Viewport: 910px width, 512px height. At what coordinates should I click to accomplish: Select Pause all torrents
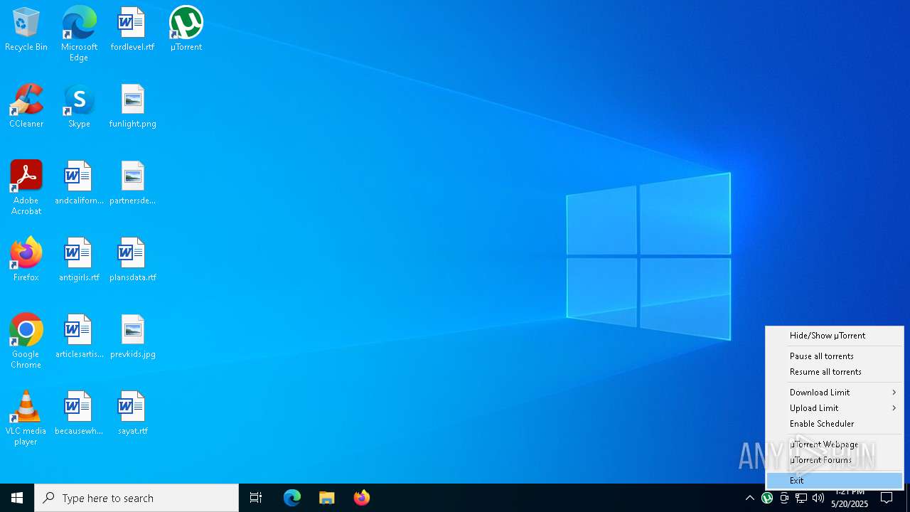(834, 356)
